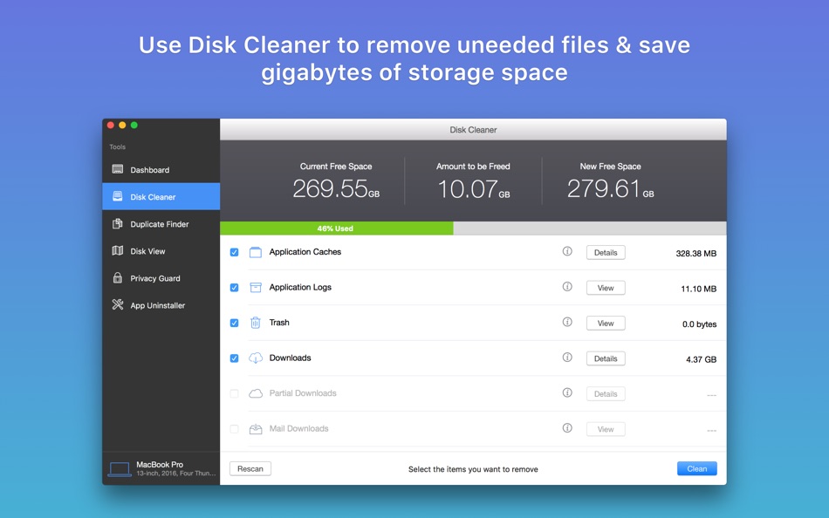Show info for Mail Downloads
Screen dimensions: 829x518
[x=567, y=428]
